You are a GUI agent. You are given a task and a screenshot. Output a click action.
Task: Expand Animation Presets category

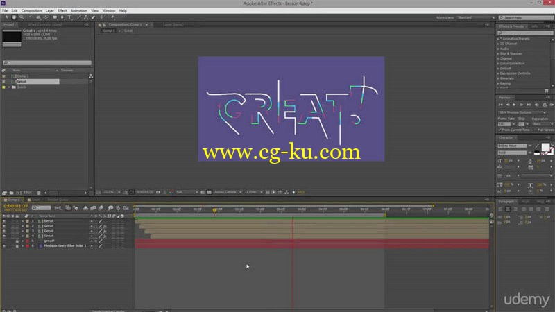tap(498, 39)
